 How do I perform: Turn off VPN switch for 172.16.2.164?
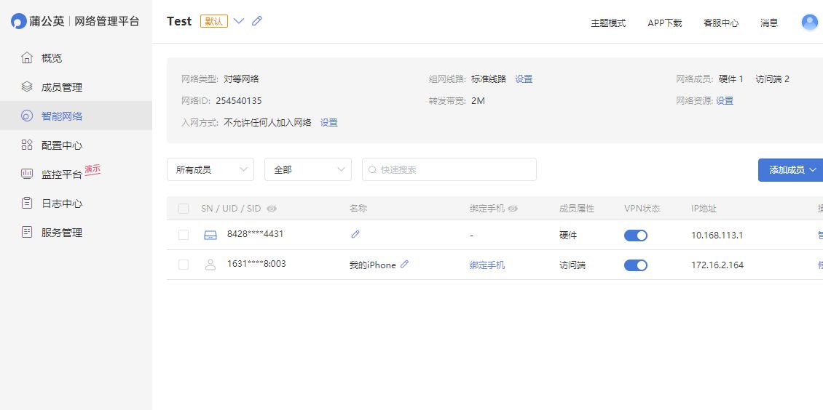coord(636,265)
